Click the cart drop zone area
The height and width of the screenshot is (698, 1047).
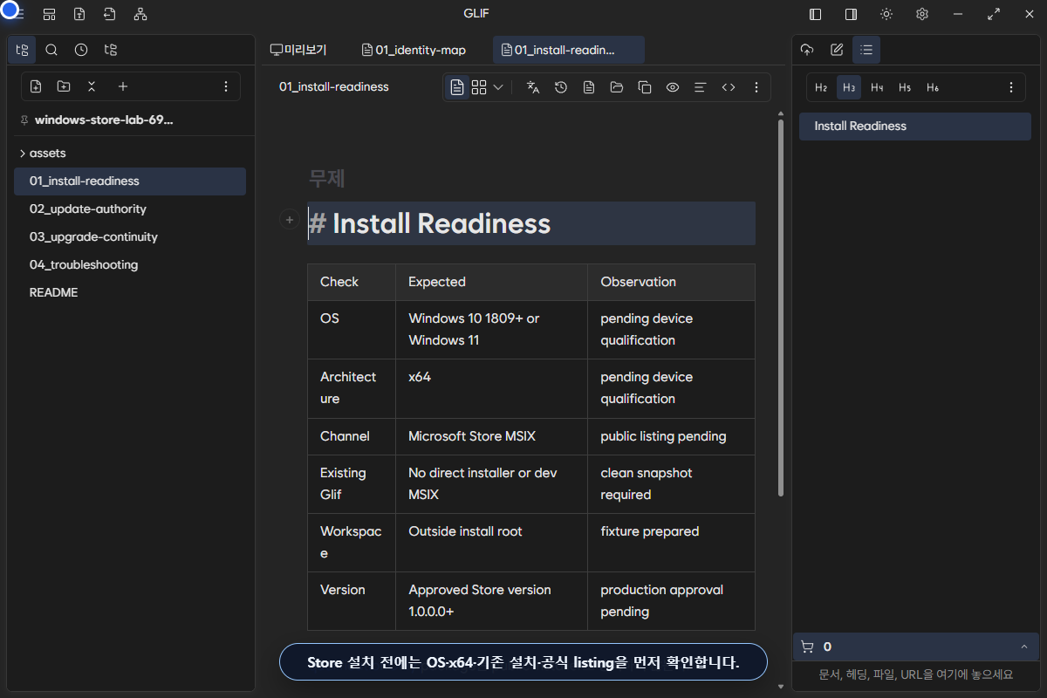(916, 674)
